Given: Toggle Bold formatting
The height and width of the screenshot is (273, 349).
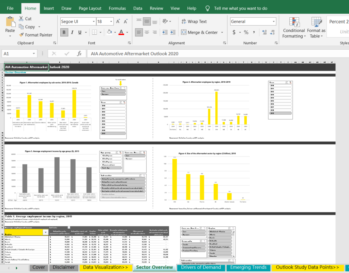Looking at the screenshot, I should point(64,32).
